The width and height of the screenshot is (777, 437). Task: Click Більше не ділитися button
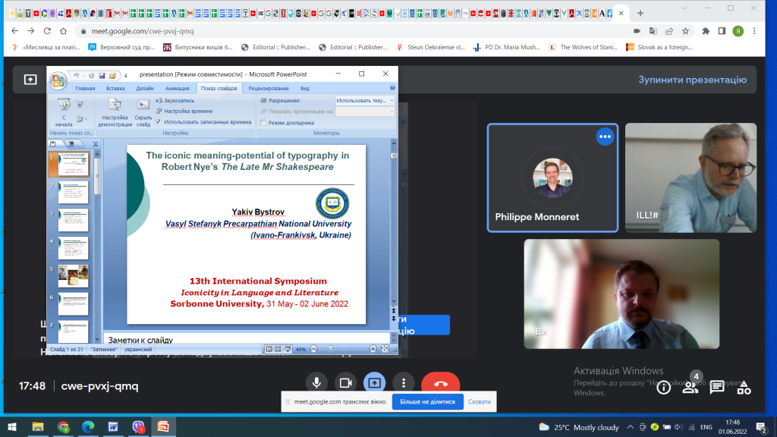(x=428, y=402)
